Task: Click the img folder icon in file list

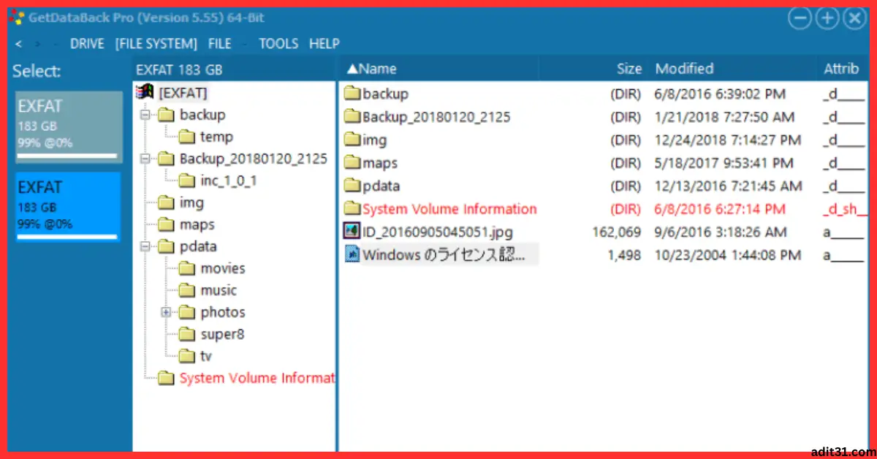Action: (352, 140)
